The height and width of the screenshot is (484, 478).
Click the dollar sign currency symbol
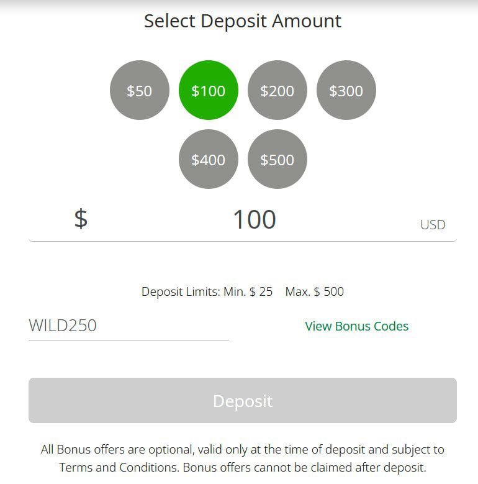click(81, 219)
